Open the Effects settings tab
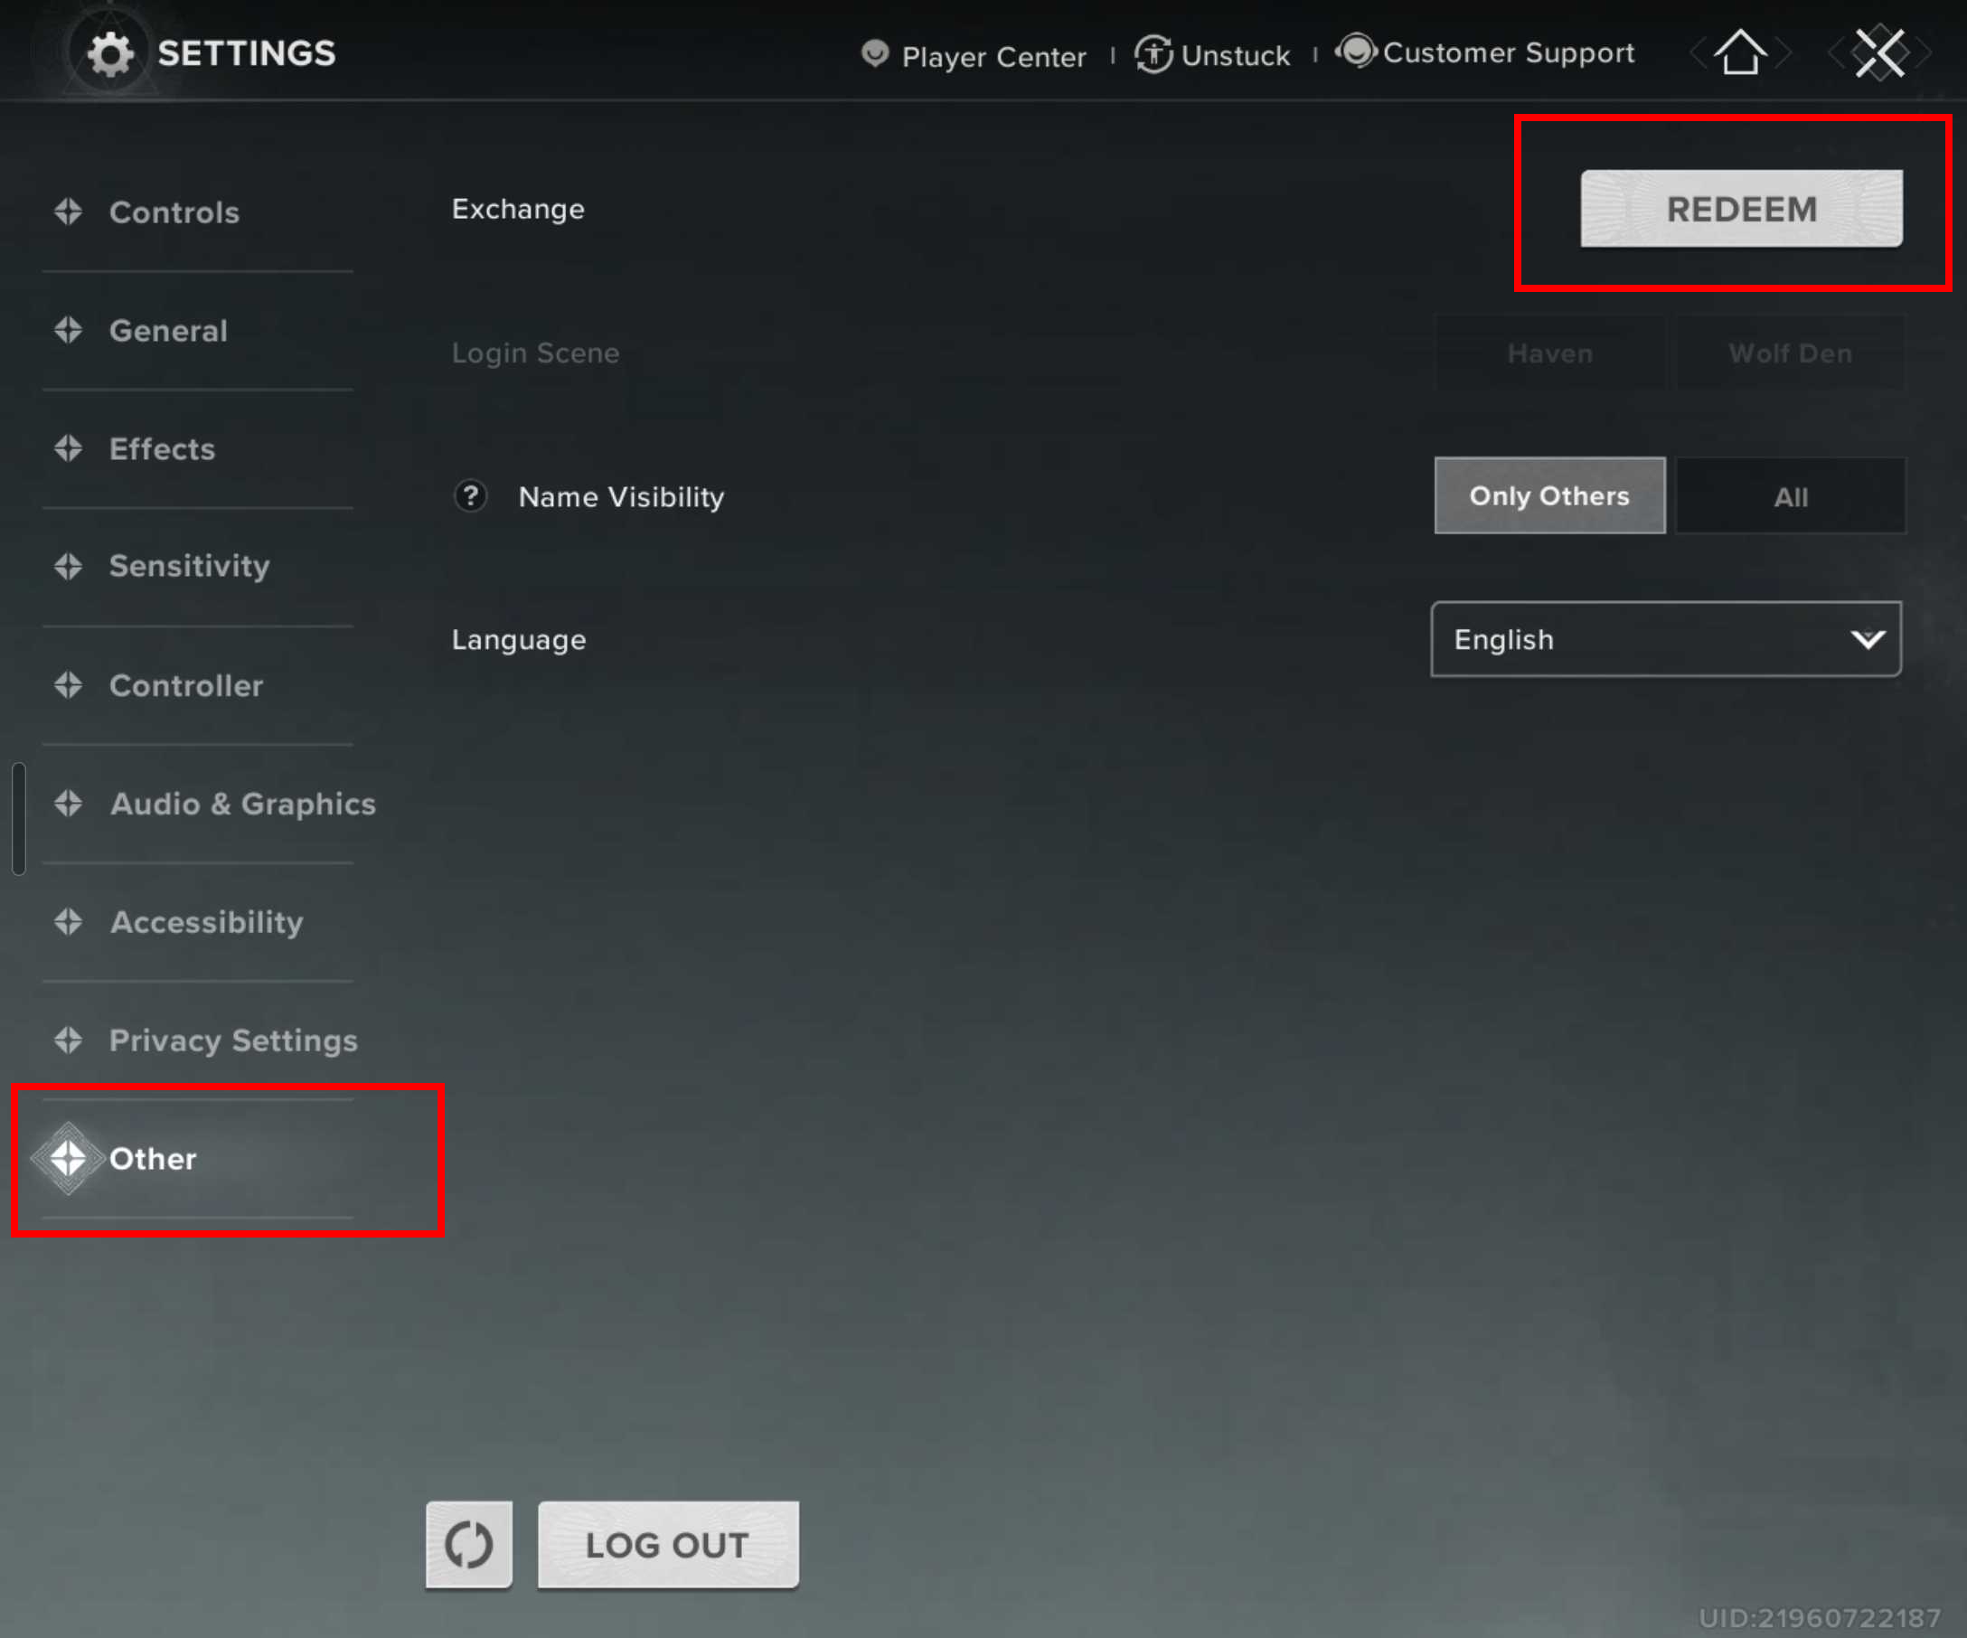 click(x=161, y=449)
